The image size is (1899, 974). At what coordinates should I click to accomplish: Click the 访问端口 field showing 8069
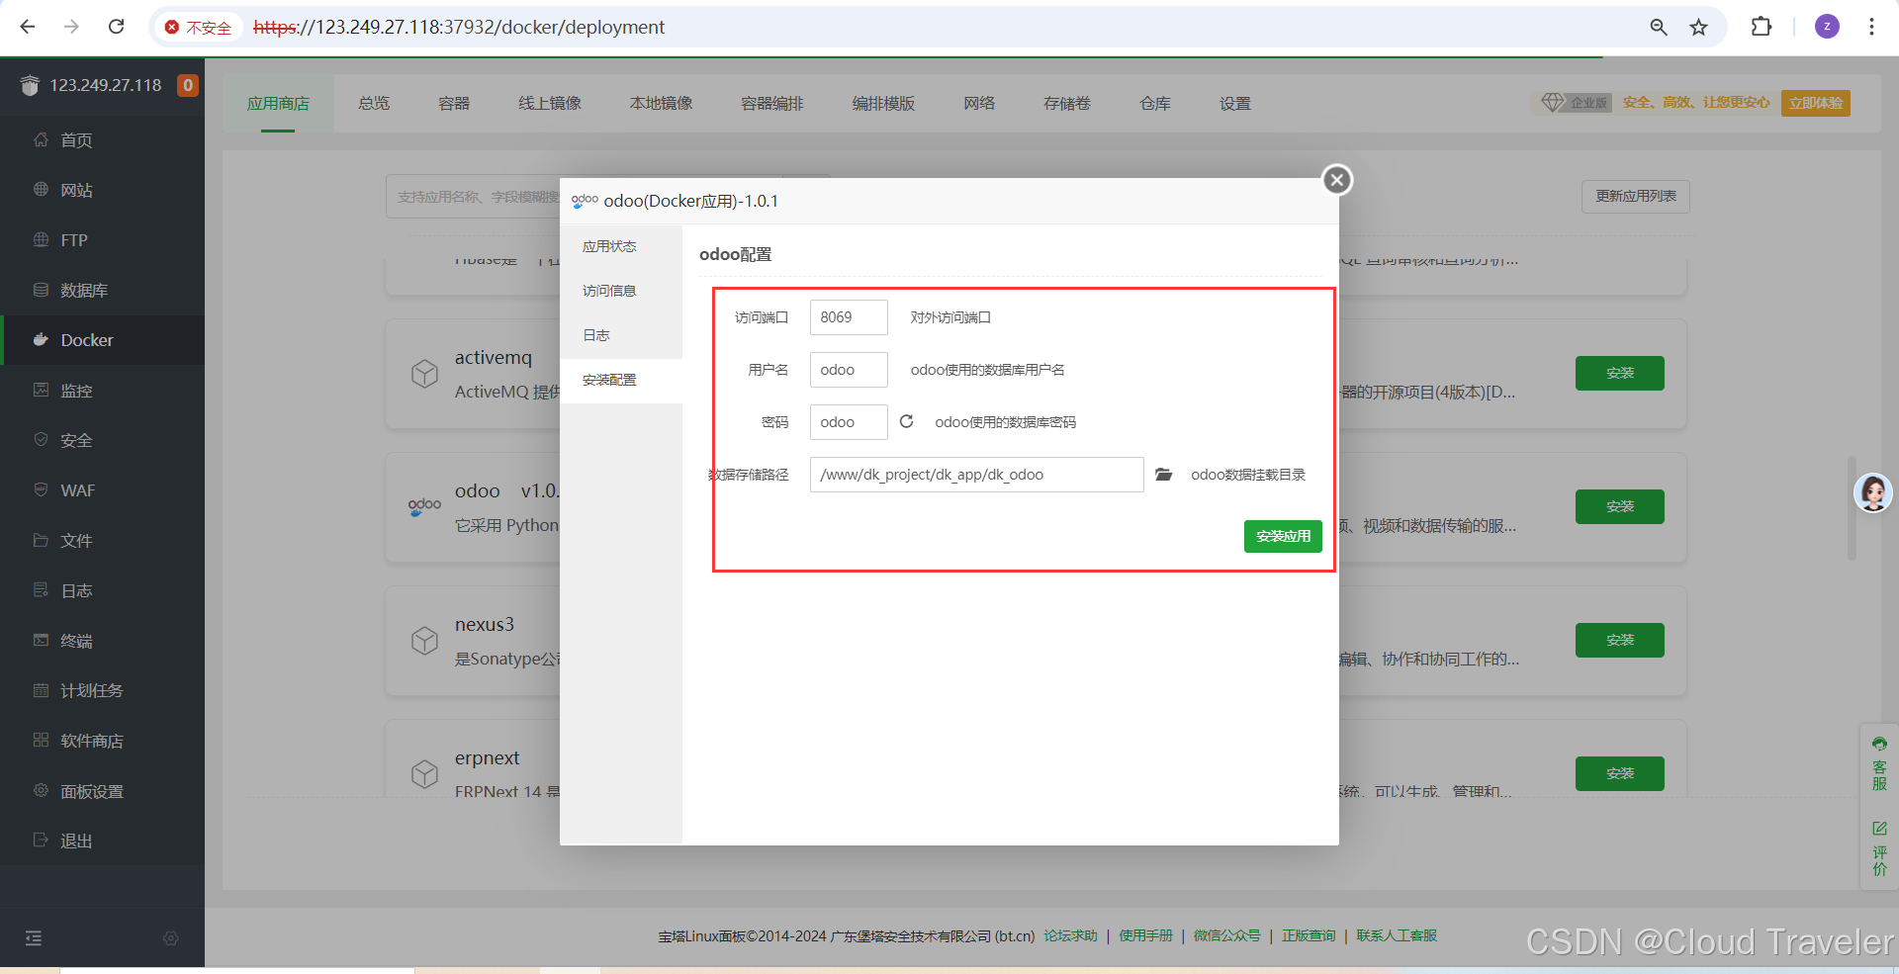point(849,317)
